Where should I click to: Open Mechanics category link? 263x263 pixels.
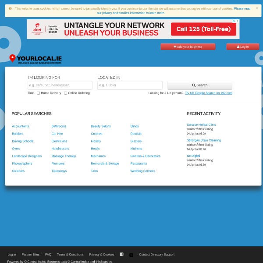pos(98,156)
